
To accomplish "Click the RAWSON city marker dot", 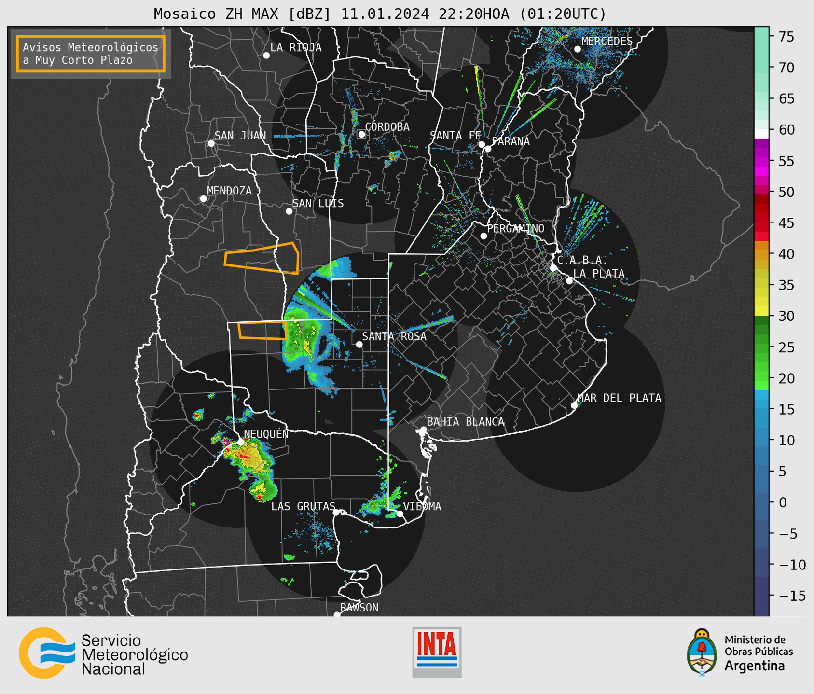I will pyautogui.click(x=337, y=614).
